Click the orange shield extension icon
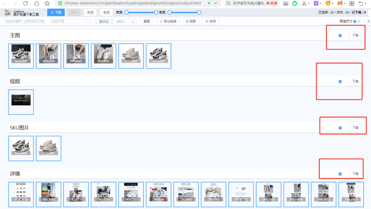This screenshot has height=209, width=371. 328,3
